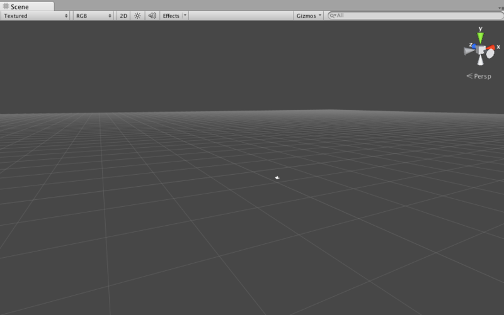Open the Scene panel options menu
The image size is (504, 315).
[501, 8]
